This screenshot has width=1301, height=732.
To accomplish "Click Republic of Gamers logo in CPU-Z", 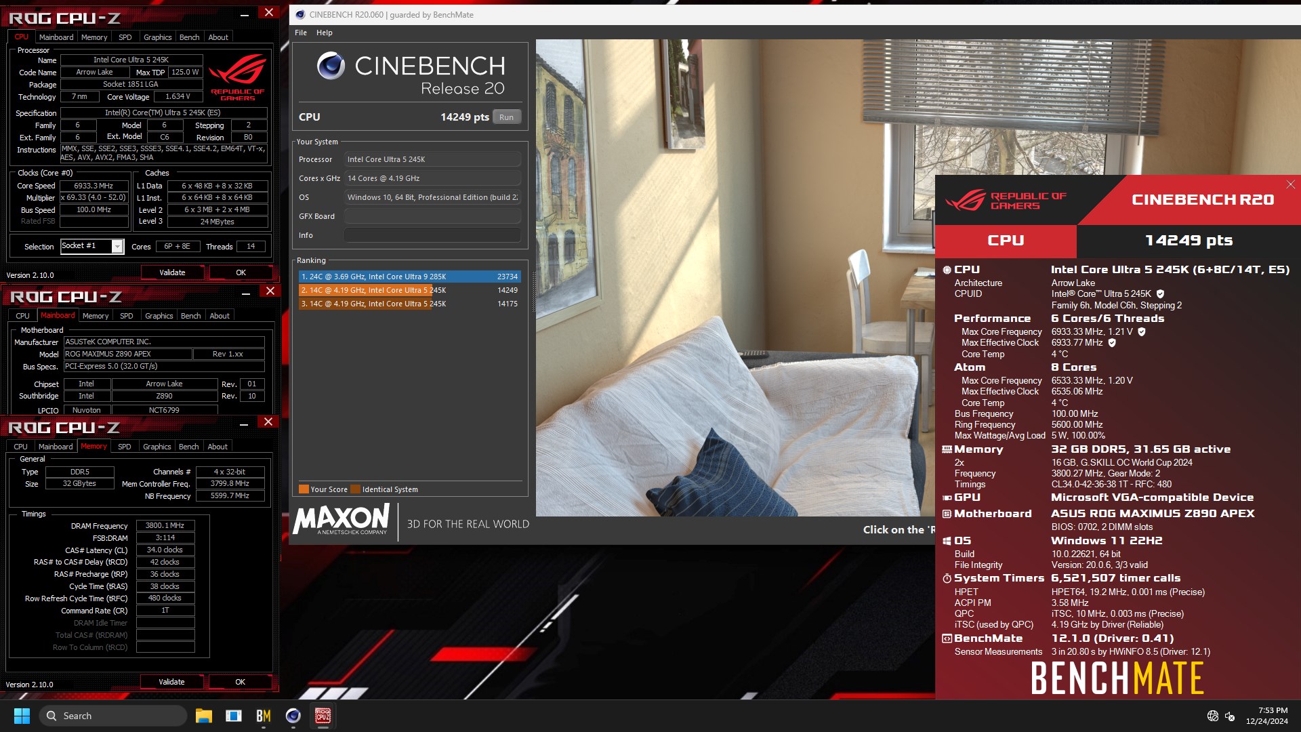I will pyautogui.click(x=237, y=78).
